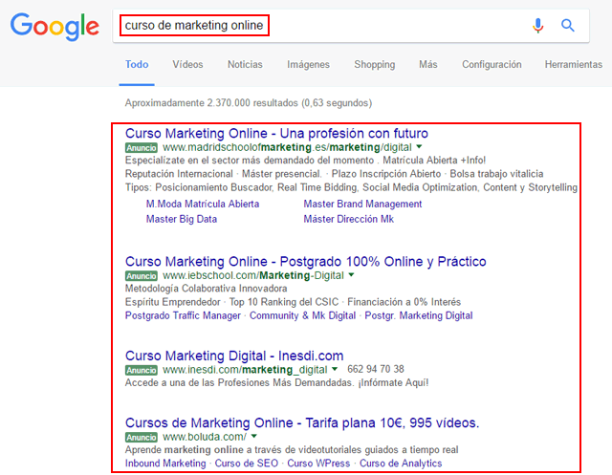Open the 'Postgrado Traffic Manager' link

[183, 315]
